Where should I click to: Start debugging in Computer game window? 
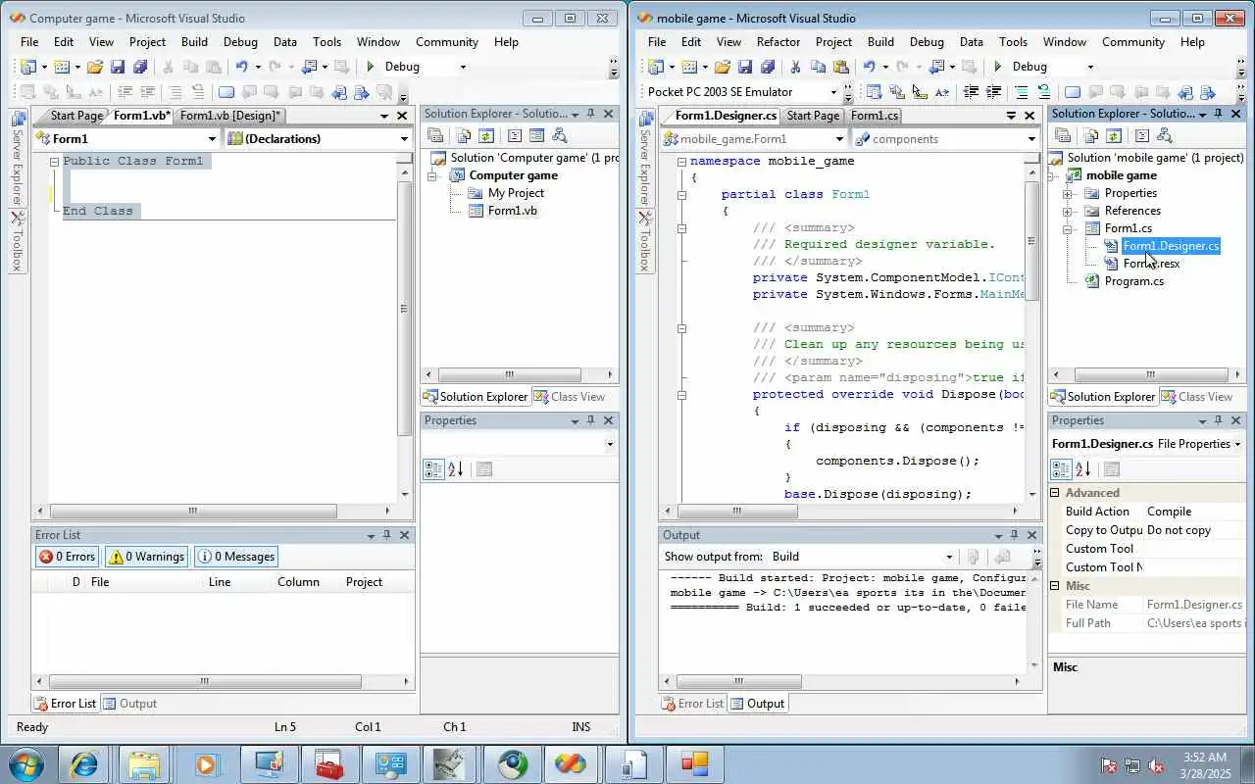pyautogui.click(x=370, y=67)
